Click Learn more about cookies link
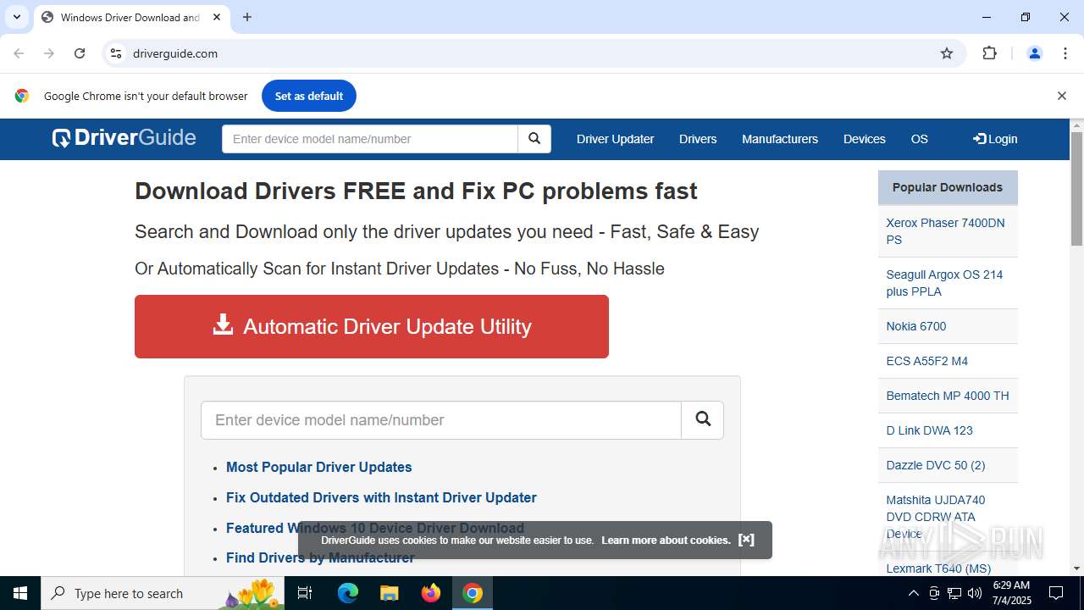 (x=666, y=541)
